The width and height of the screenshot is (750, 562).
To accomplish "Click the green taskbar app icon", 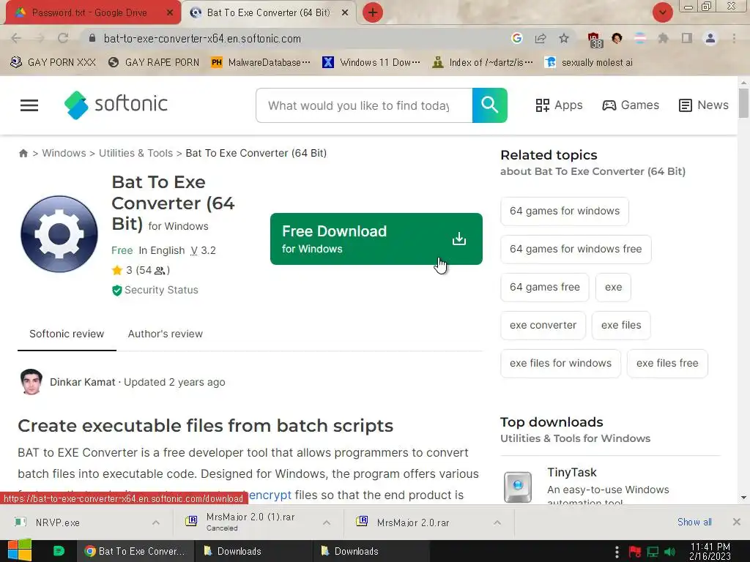I will tap(59, 551).
